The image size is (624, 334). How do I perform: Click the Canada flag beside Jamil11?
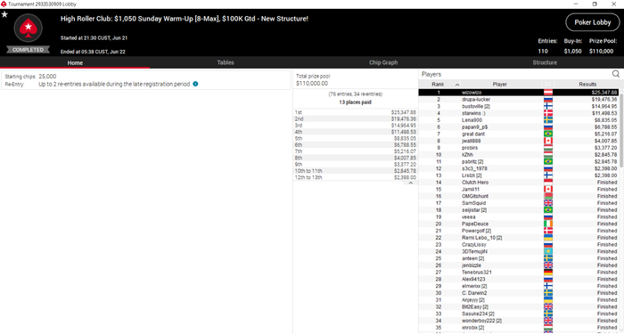[548, 189]
